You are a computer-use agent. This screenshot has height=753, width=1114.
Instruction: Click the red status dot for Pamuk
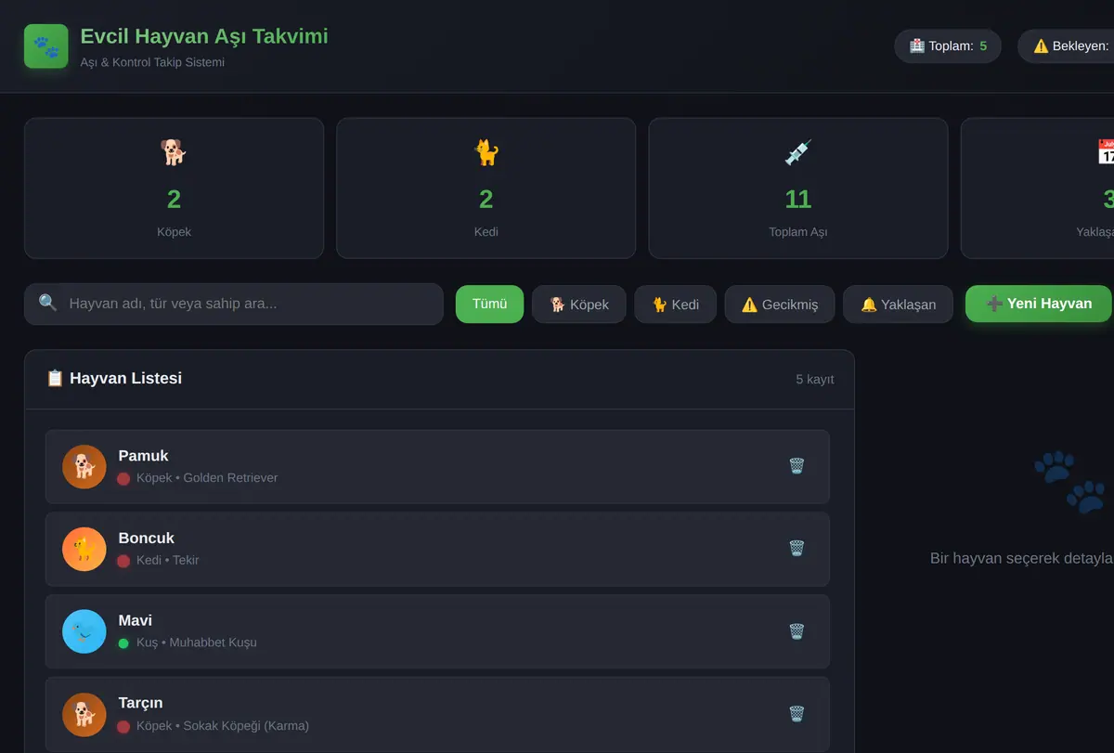point(123,479)
